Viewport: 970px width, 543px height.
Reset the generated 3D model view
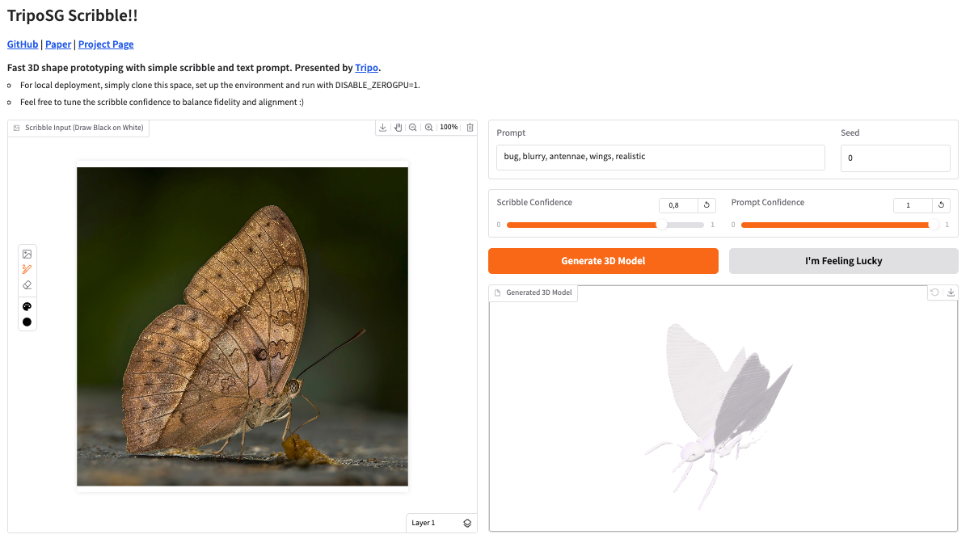tap(935, 293)
